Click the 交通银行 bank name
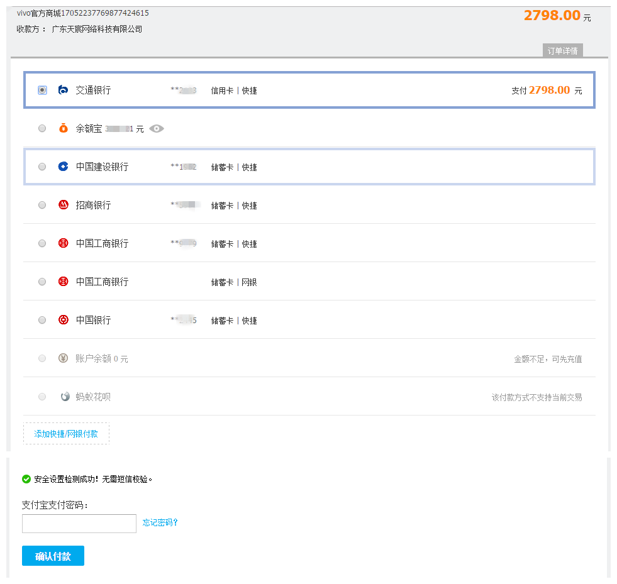 click(x=93, y=90)
